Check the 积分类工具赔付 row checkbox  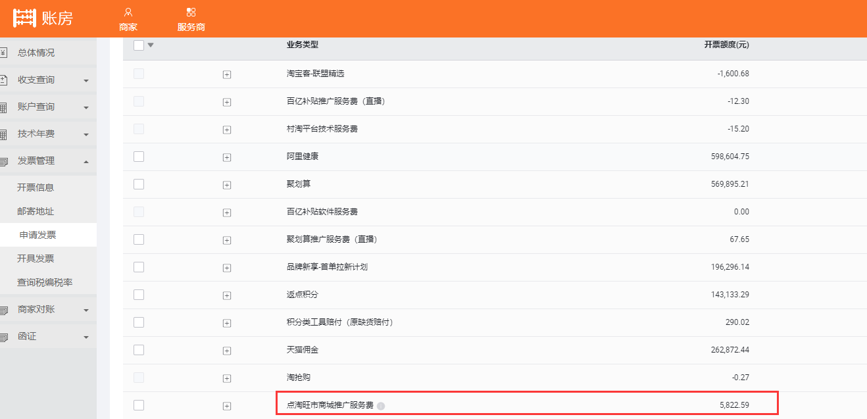(139, 322)
